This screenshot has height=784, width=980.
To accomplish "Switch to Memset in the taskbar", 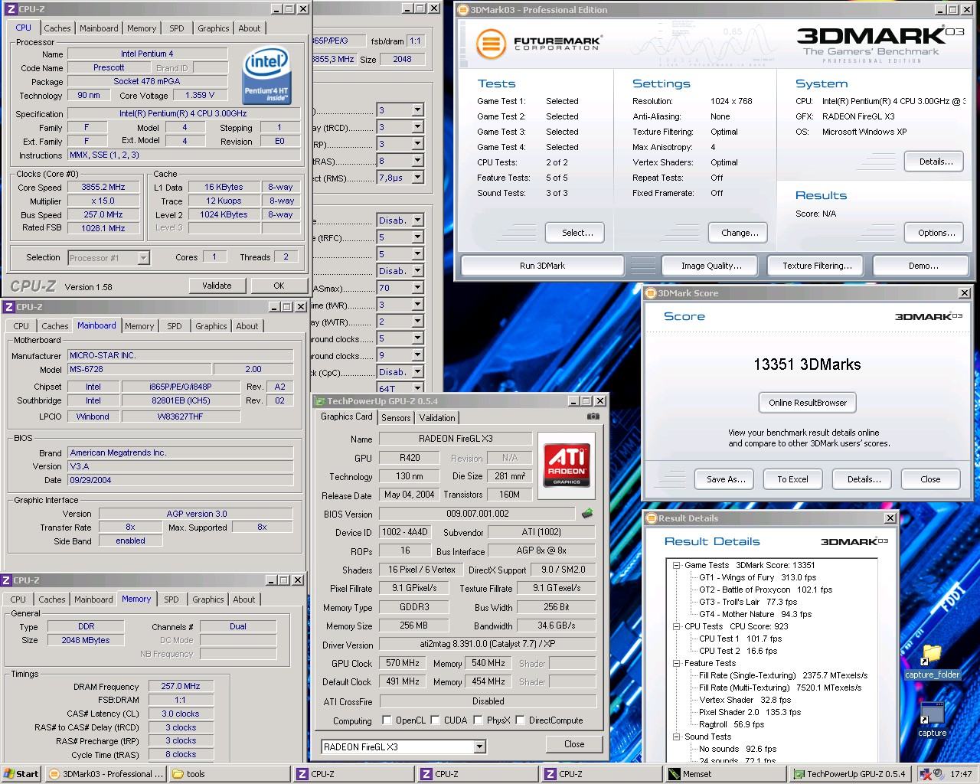I will point(725,773).
